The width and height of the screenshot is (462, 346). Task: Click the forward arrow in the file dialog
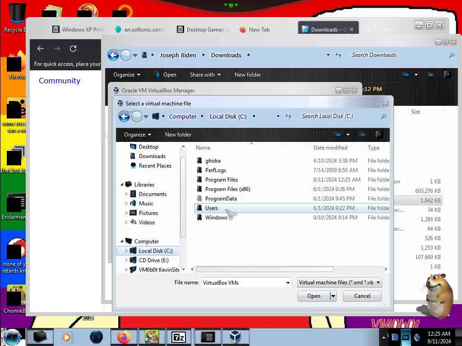136,117
